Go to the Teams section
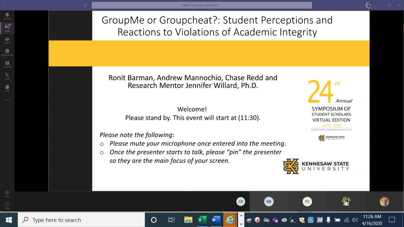 coord(7,40)
